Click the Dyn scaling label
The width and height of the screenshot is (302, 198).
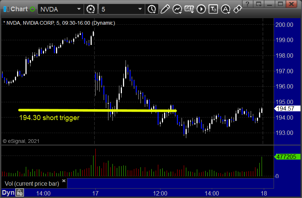pos(8,193)
